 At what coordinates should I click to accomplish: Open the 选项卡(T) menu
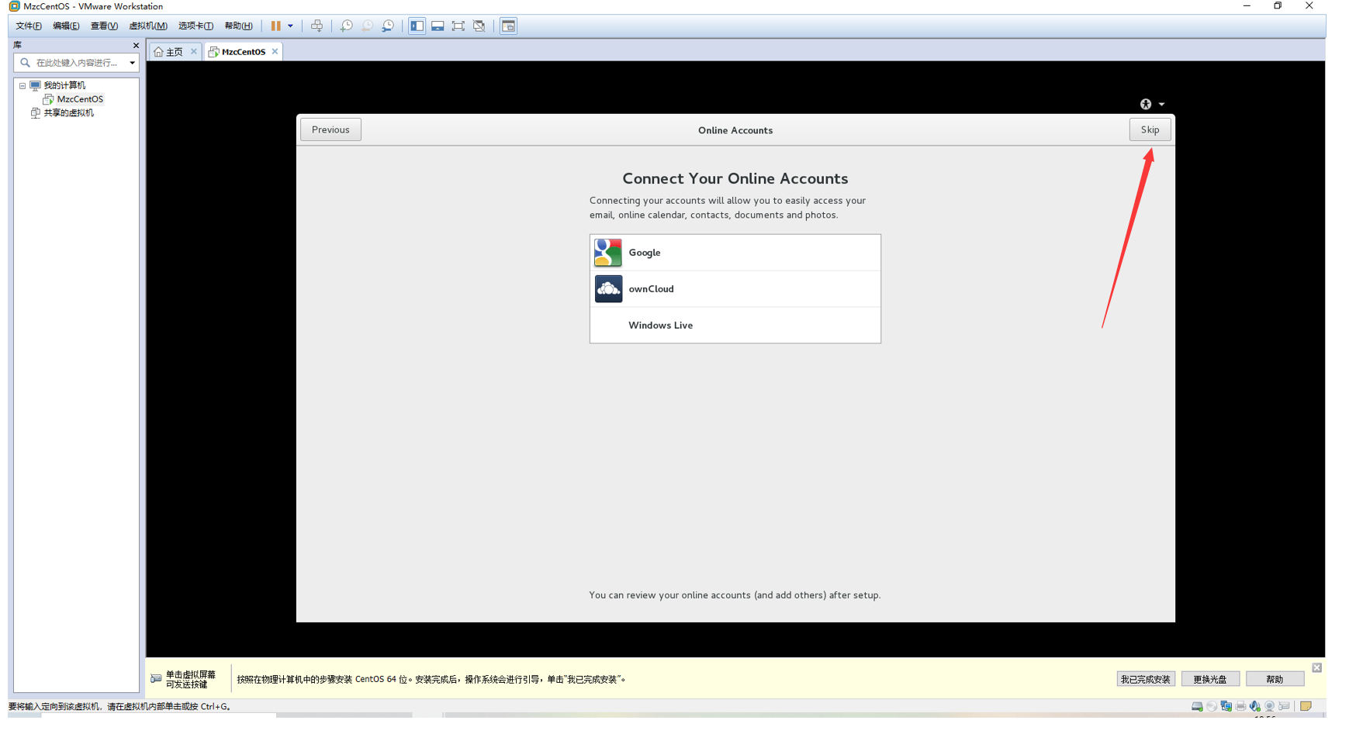tap(195, 26)
